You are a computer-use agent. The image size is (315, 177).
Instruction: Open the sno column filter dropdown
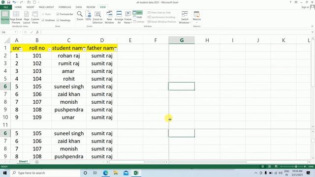pyautogui.click(x=21, y=49)
